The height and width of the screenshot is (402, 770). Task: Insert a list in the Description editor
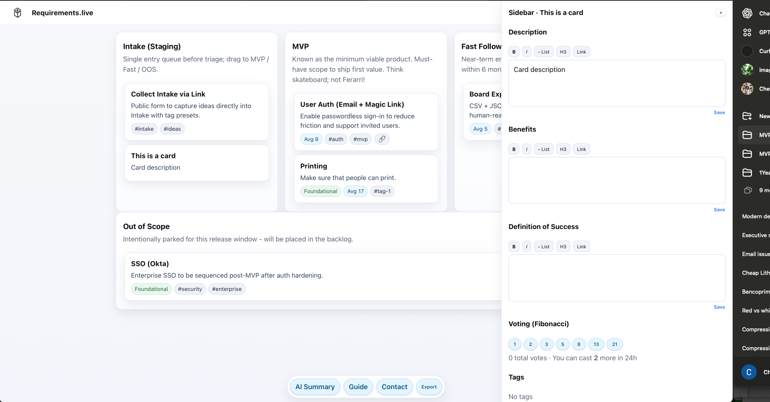(x=544, y=52)
